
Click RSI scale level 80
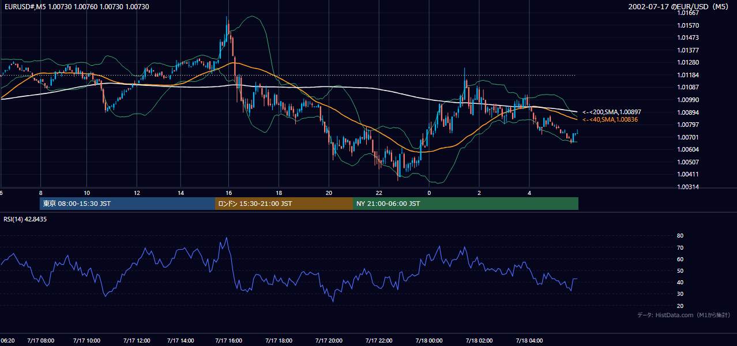pos(680,236)
